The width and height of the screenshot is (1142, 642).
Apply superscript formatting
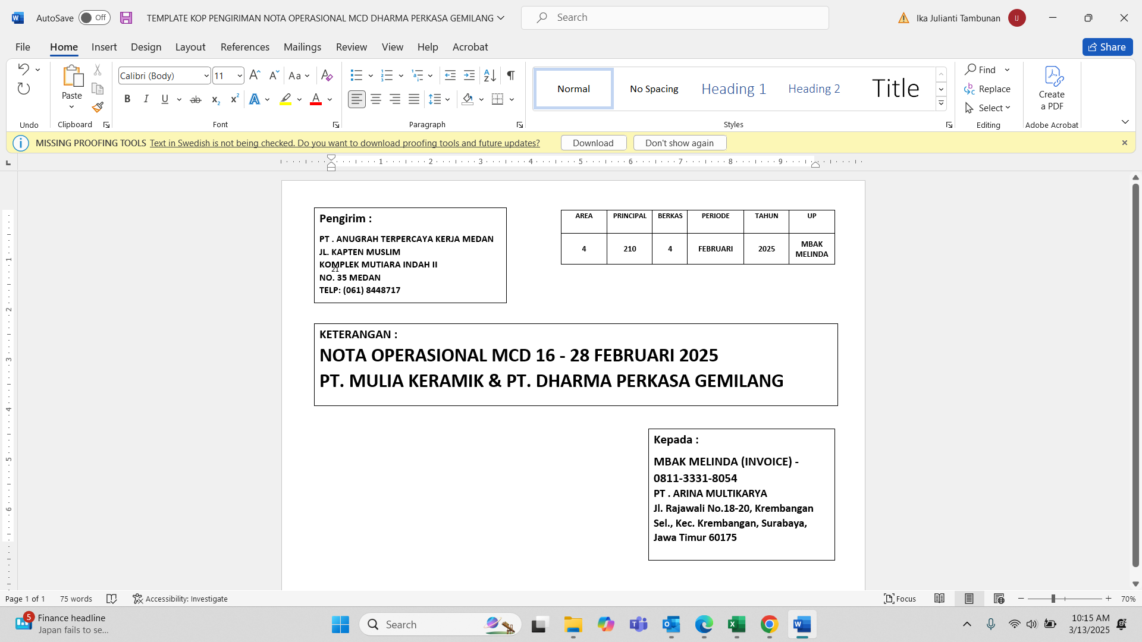(234, 99)
